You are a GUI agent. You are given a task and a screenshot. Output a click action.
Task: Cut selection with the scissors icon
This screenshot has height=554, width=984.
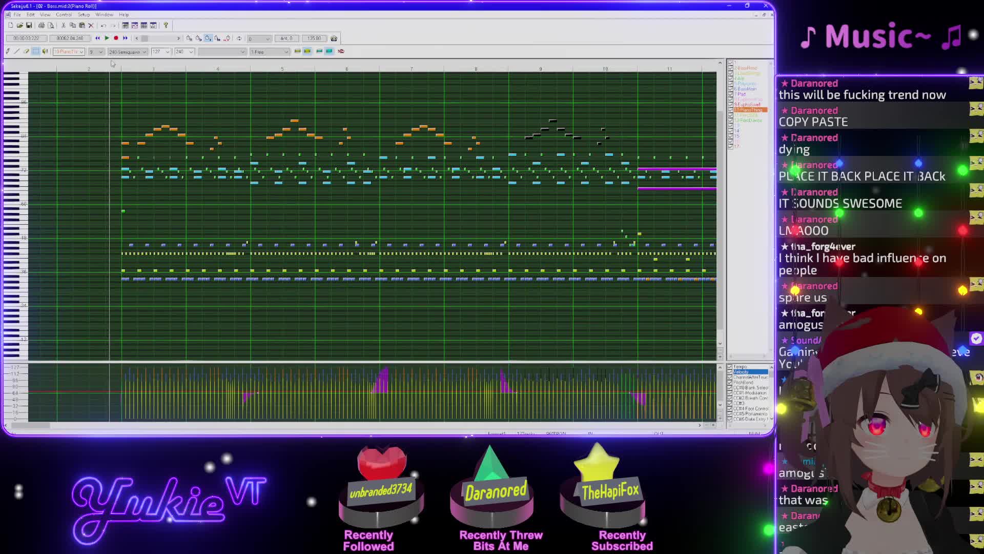(64, 25)
